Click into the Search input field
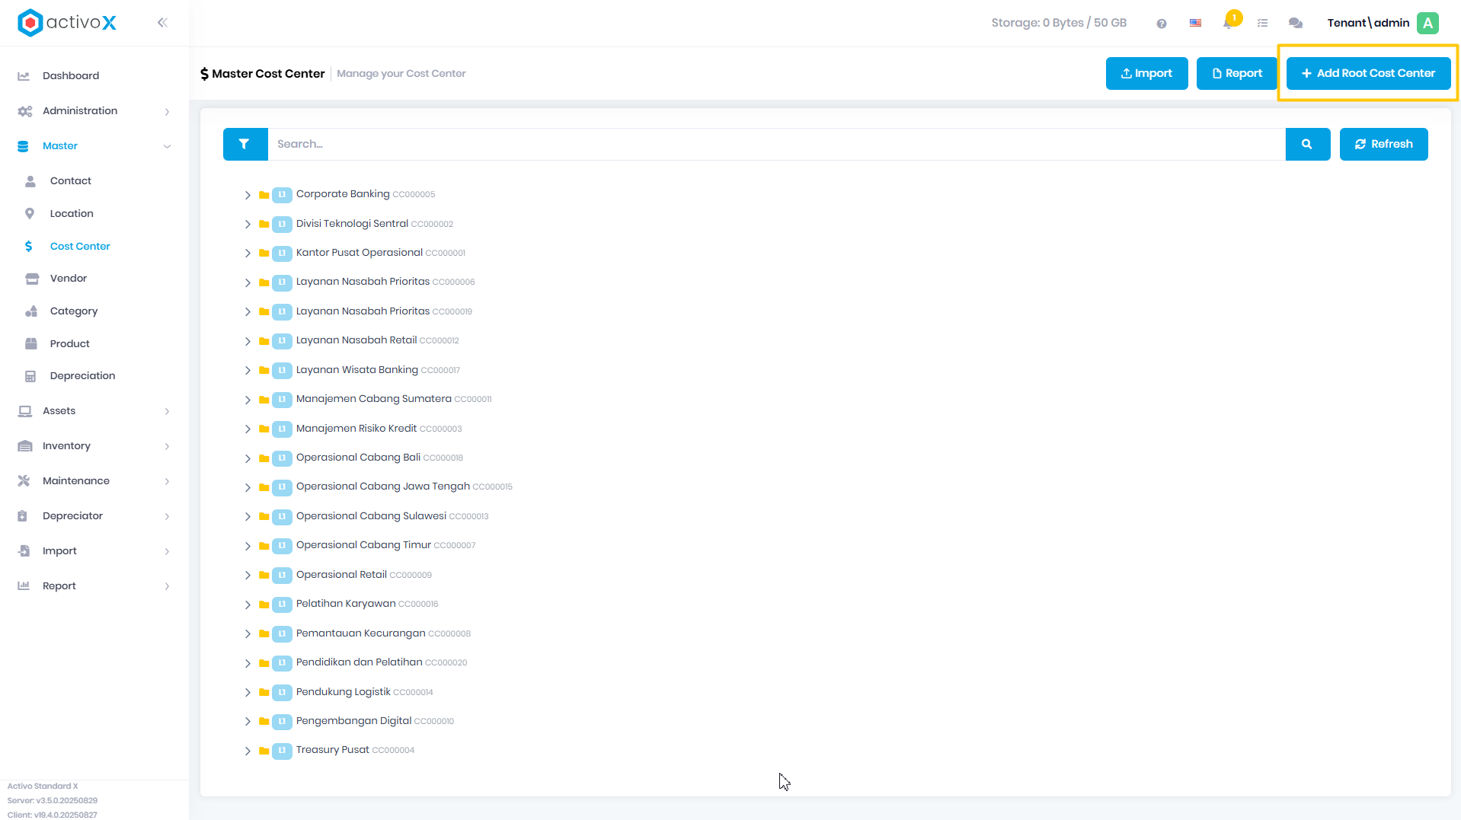Screen dimensions: 1461x820 click(776, 144)
